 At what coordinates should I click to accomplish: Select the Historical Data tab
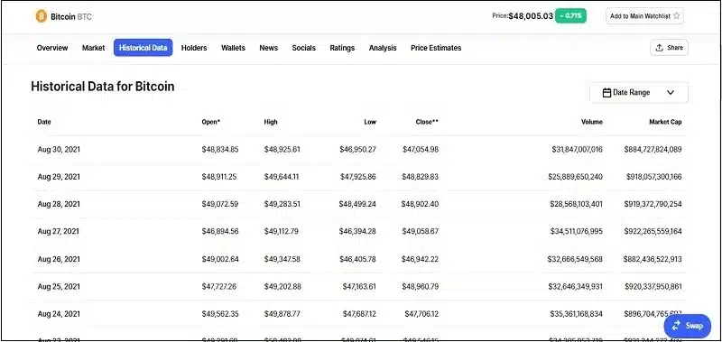[143, 48]
